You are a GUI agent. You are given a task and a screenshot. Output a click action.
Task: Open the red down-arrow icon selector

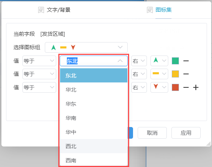click(x=159, y=87)
